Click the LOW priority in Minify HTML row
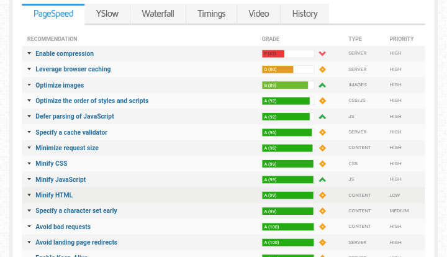This screenshot has height=257, width=447. 395,195
